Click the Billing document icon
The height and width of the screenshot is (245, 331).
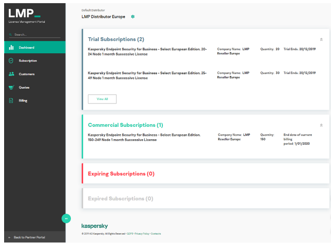point(11,100)
